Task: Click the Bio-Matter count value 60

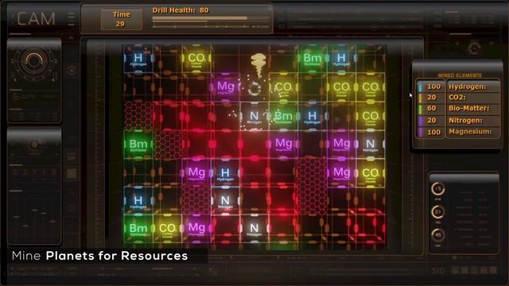Action: [x=431, y=108]
